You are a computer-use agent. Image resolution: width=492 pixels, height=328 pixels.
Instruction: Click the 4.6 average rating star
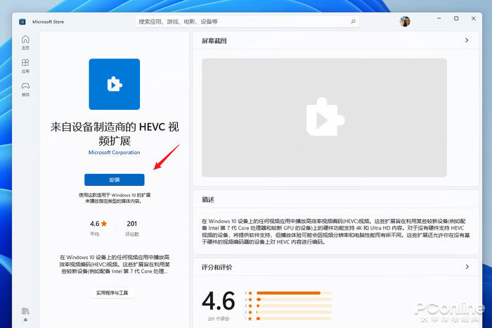[104, 223]
